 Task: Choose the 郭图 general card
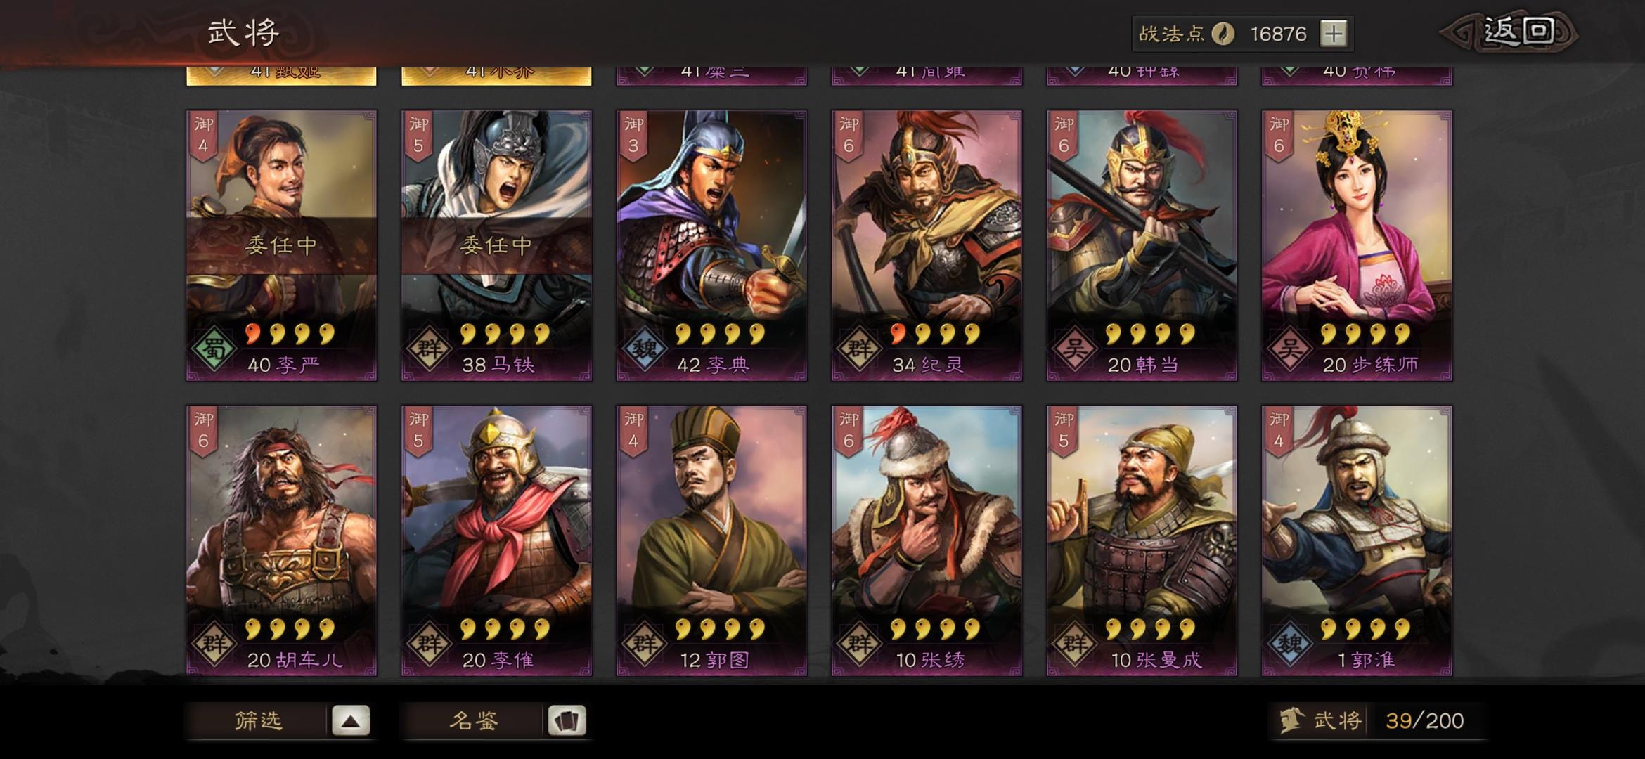pos(711,540)
